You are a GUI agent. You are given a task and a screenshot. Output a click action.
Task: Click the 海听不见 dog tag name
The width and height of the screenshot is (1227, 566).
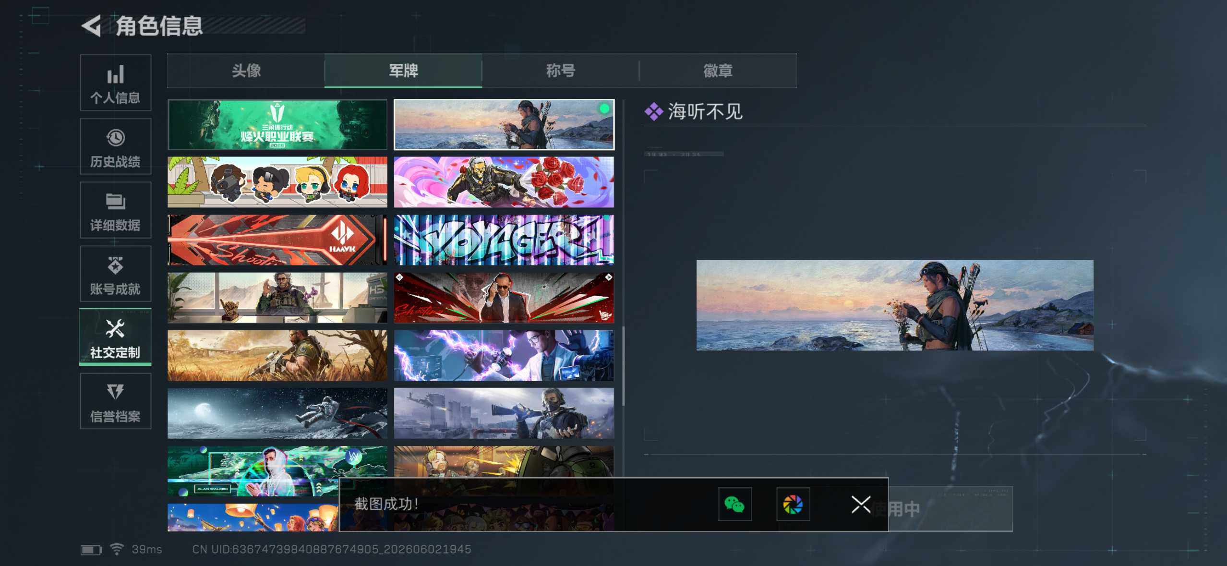[705, 112]
